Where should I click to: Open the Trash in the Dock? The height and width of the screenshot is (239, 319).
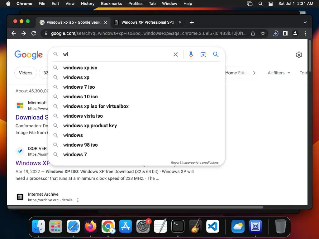pos(281,226)
